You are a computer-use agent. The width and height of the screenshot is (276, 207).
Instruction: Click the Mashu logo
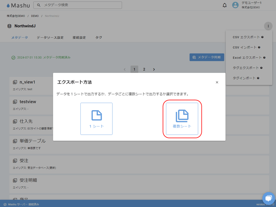(18, 5)
